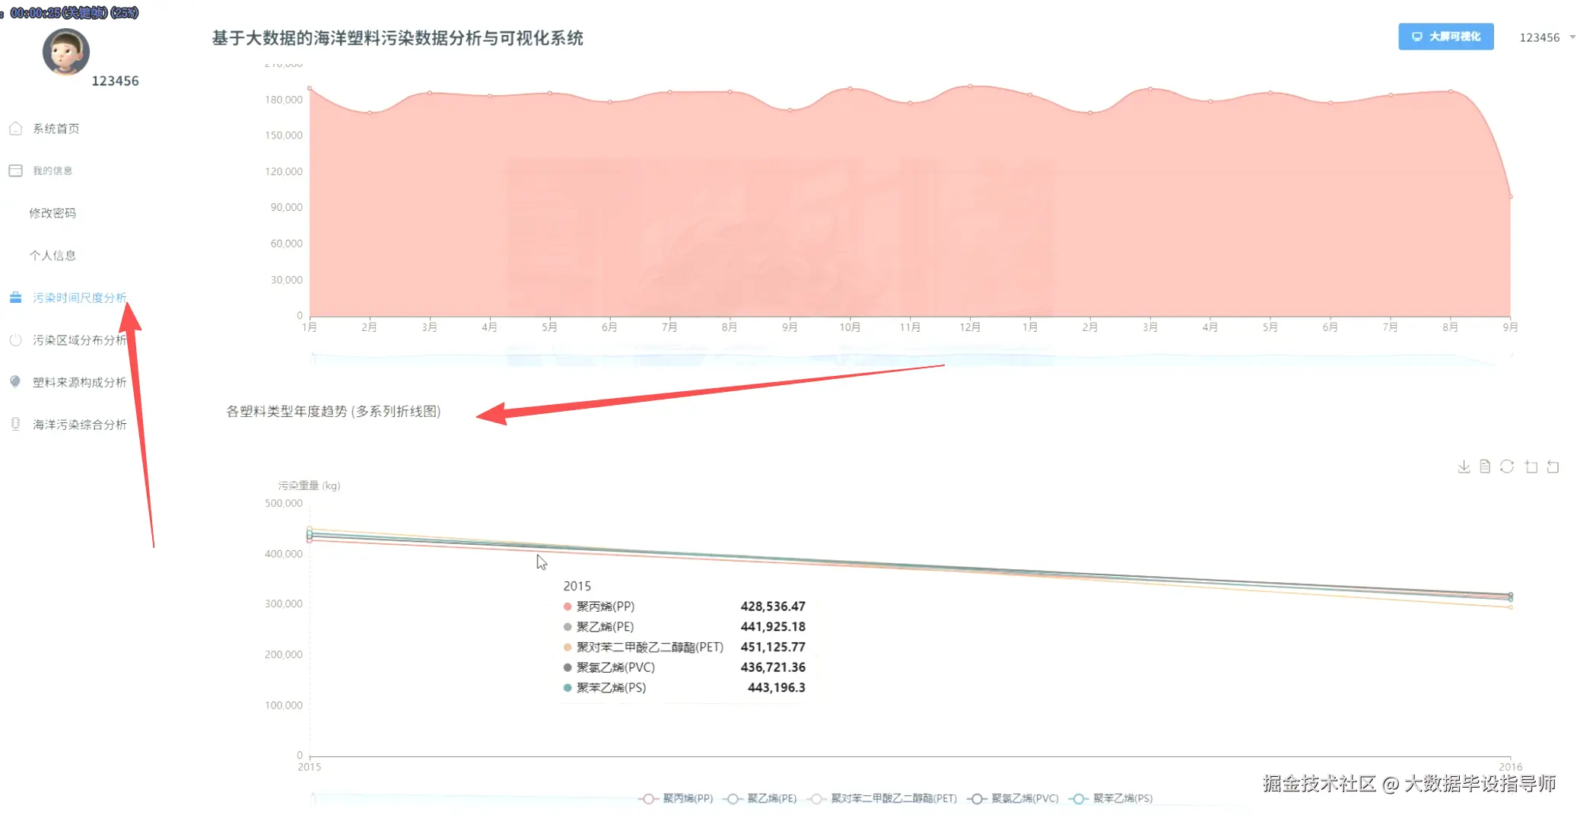1577x815 pixels.
Task: Click the 大屏可视化 button
Action: coord(1445,37)
